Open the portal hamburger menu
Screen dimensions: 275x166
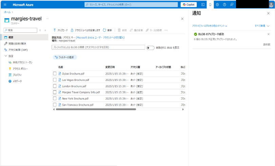click(5, 5)
